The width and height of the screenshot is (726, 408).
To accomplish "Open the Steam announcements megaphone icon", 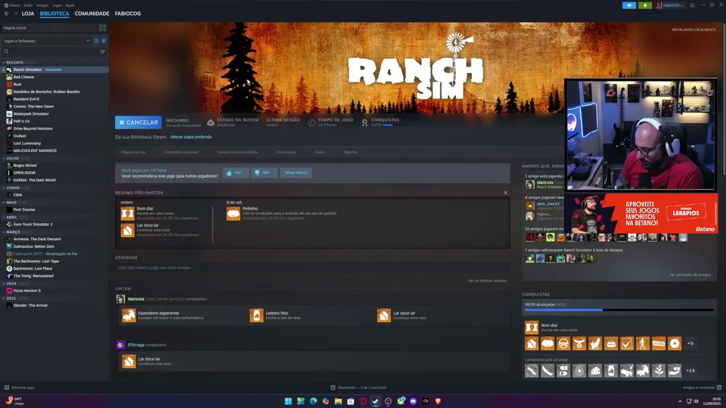I will point(629,5).
